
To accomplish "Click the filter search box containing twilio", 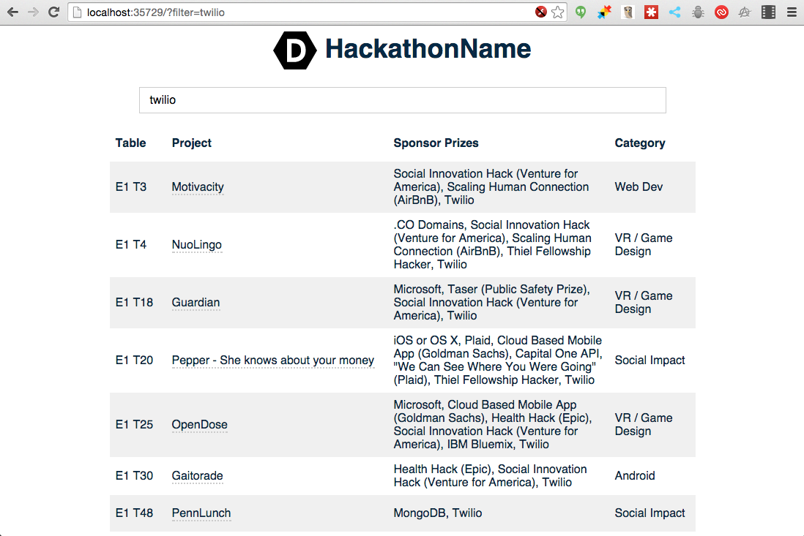I will 403,100.
